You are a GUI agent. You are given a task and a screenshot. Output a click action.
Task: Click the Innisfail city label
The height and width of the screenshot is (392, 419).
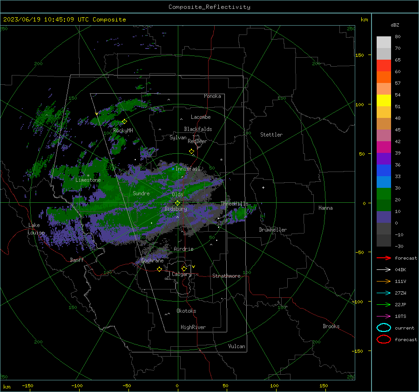(188, 169)
